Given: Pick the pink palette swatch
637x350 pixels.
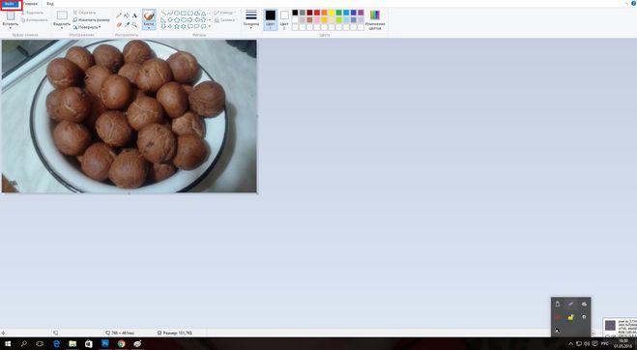Looking at the screenshot, I should tap(317, 20).
